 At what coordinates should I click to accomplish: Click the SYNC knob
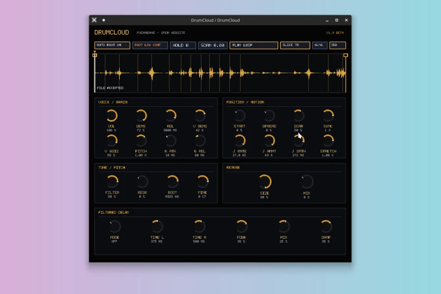pos(328,116)
